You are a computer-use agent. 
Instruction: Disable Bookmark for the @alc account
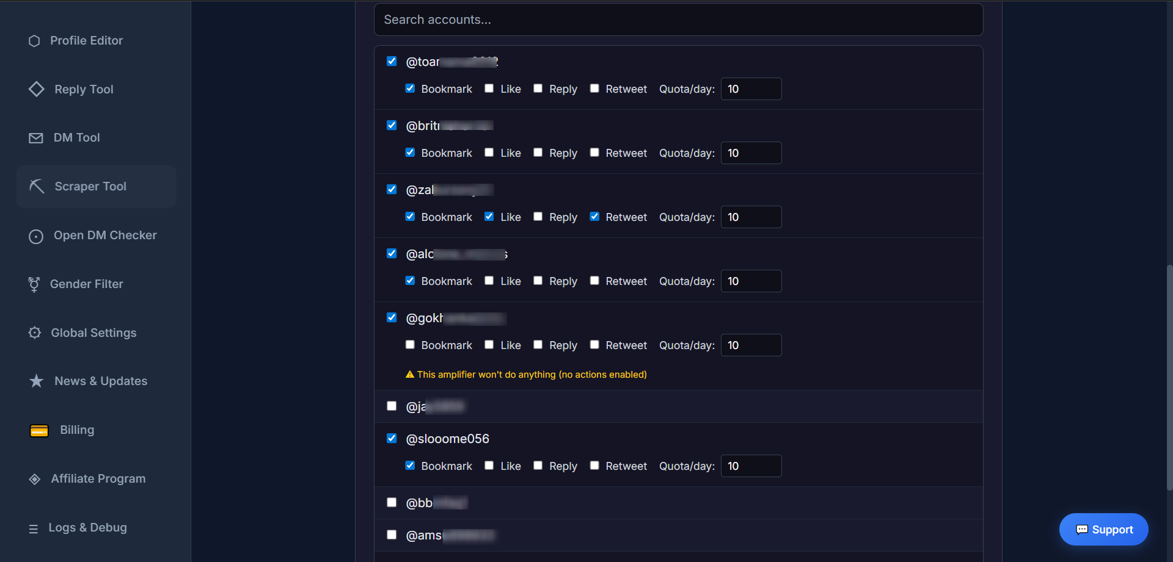(410, 281)
